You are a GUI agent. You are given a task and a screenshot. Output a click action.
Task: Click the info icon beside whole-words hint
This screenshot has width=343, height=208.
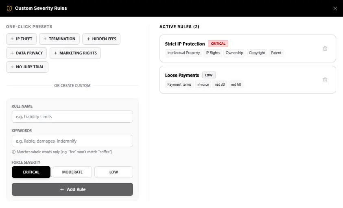[x=13, y=152]
